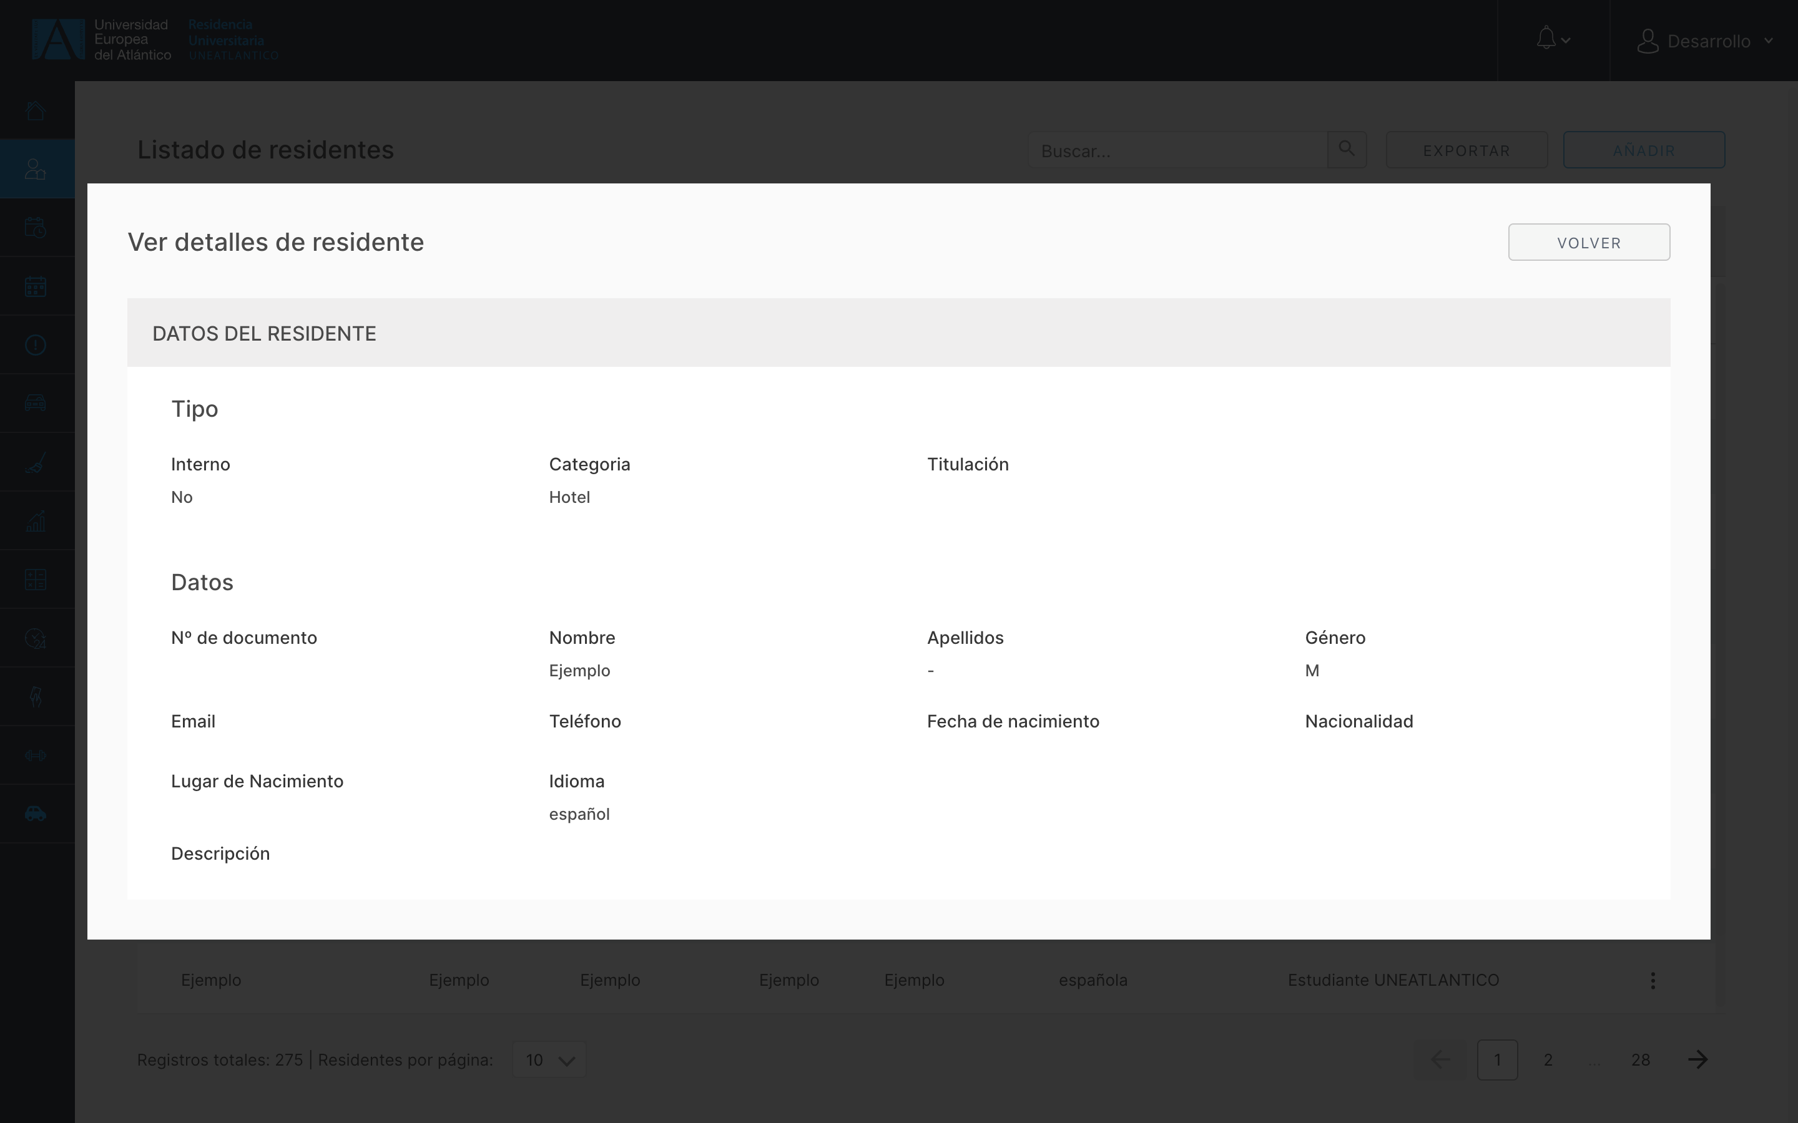Expand the Desarrollo user menu
1798x1123 pixels.
pos(1705,41)
